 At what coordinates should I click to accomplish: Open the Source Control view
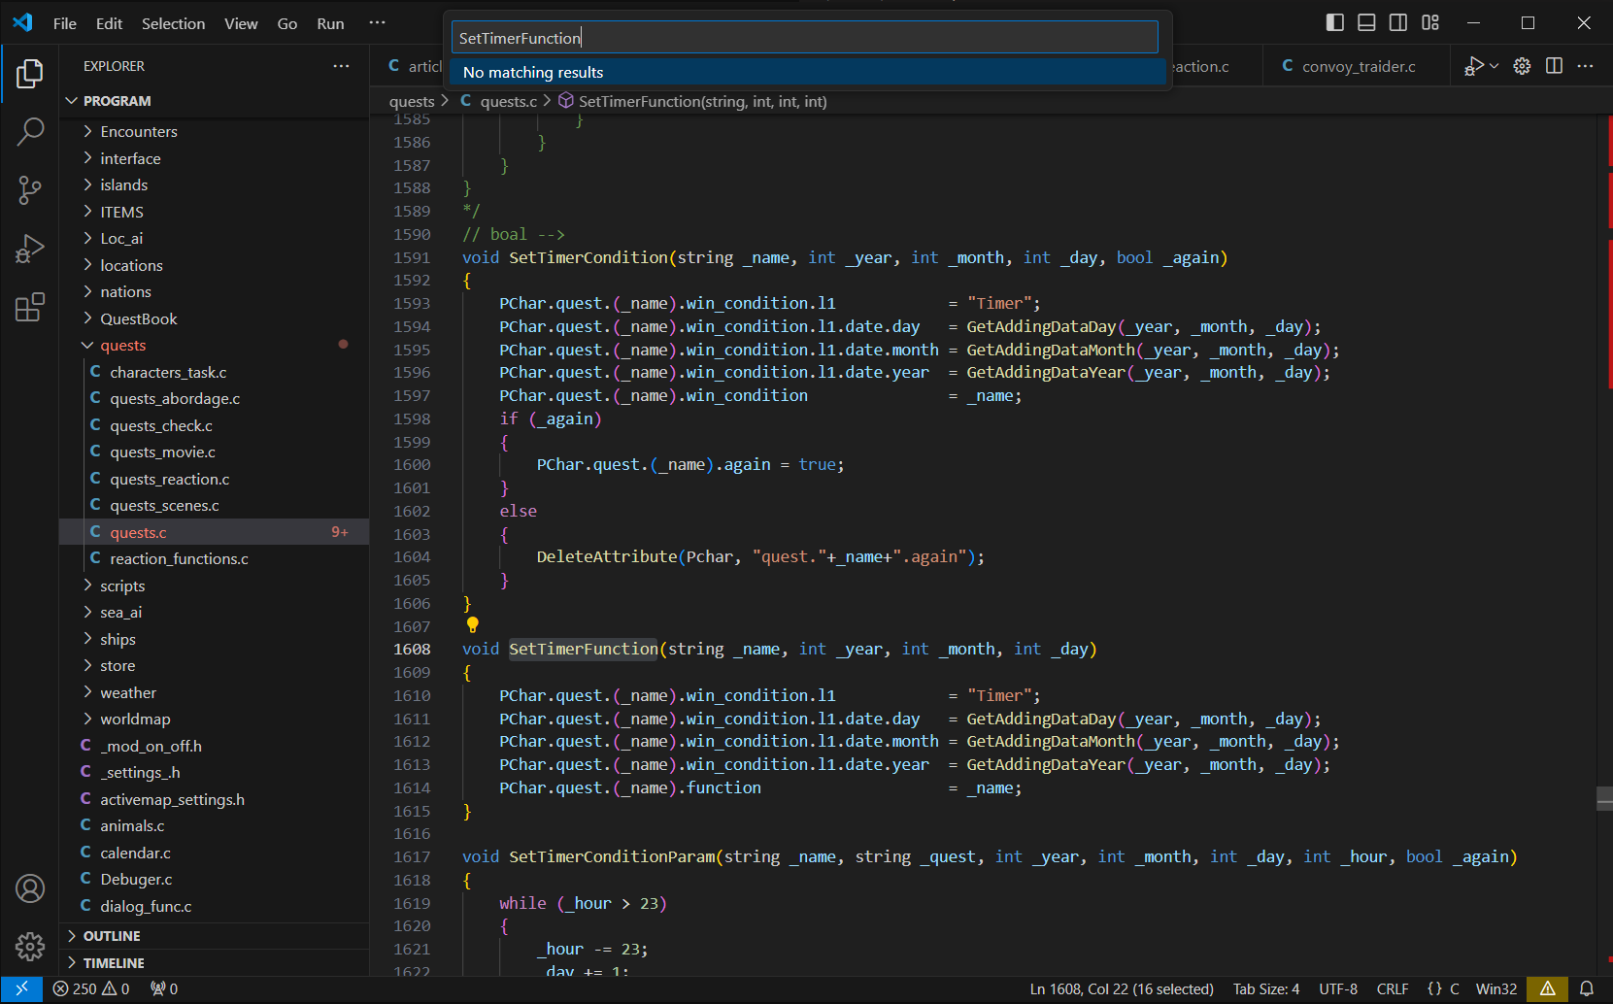[30, 190]
